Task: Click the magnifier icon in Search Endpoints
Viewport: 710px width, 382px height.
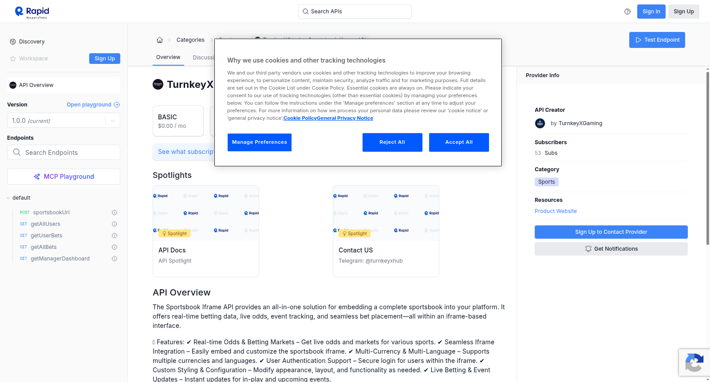Action: 17,152
